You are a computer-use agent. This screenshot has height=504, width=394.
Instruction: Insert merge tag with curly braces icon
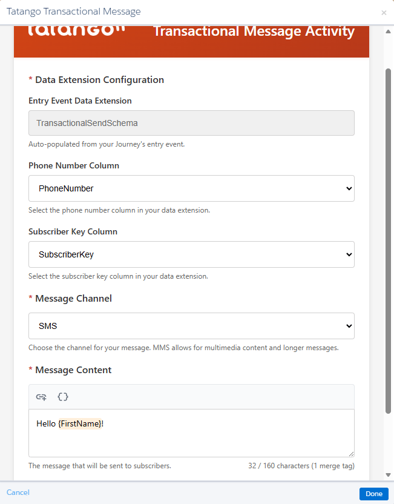point(63,397)
